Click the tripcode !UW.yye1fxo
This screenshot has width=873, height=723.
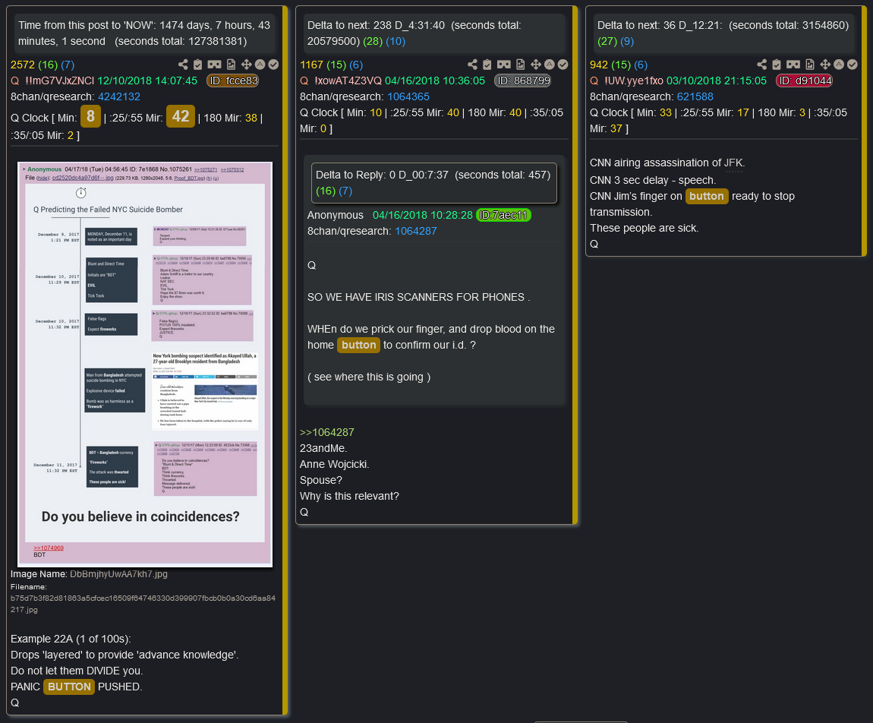[634, 81]
